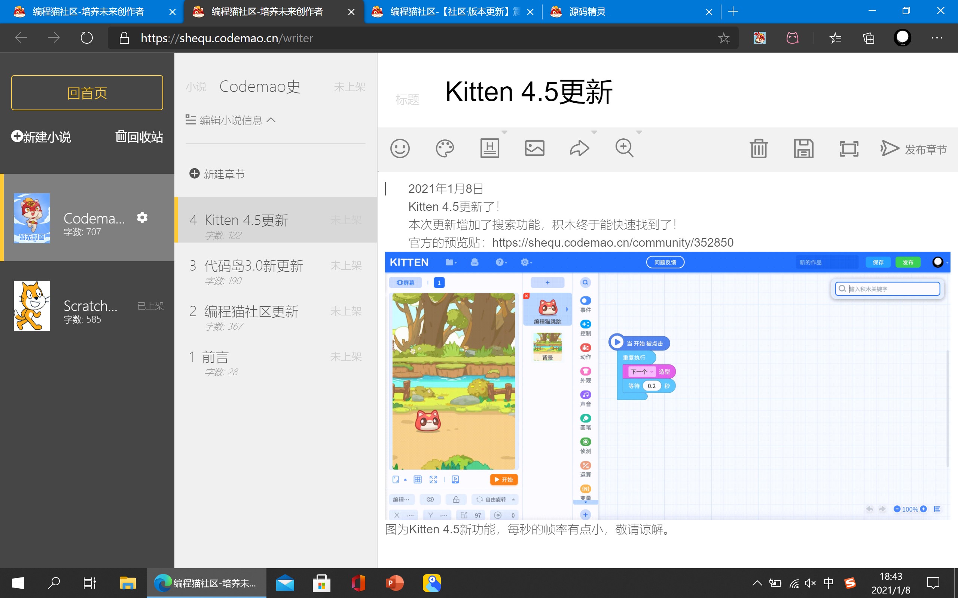This screenshot has width=958, height=598.
Task: Click 新建章节 to add chapter
Action: click(x=217, y=174)
